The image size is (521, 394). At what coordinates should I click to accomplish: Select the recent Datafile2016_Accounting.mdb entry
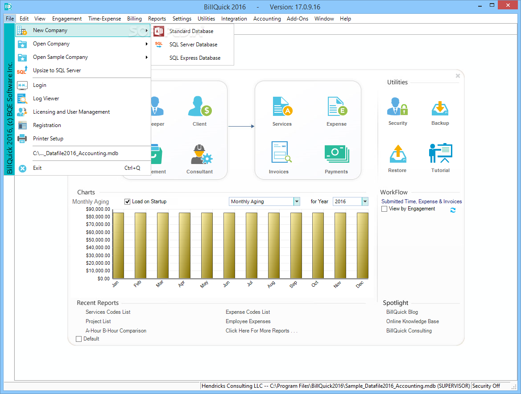pos(83,153)
